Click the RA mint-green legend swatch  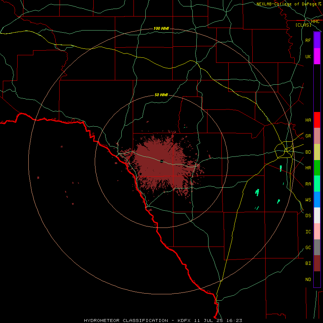(317, 184)
